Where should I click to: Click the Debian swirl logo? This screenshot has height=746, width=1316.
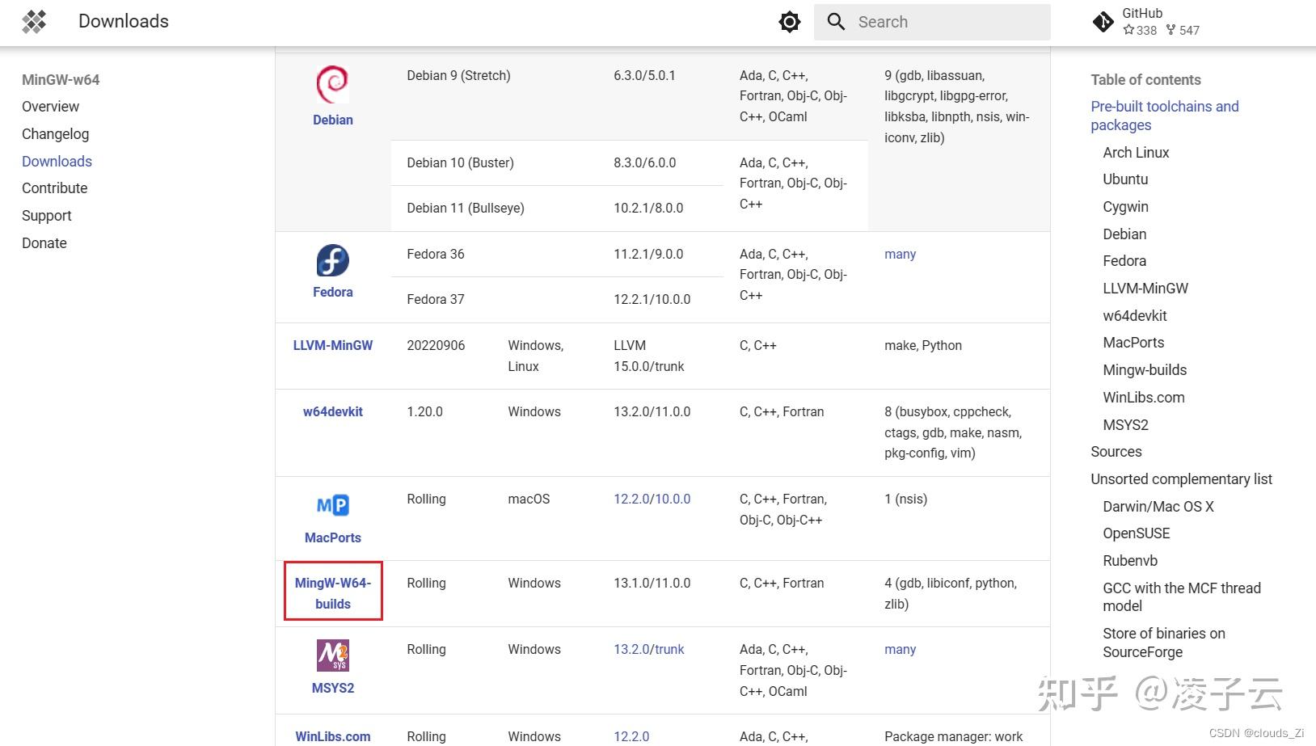(332, 84)
